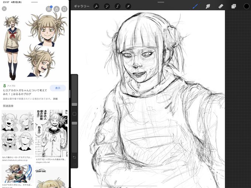This screenshot has height=188, width=251.
Task: Select the Brush tool
Action: point(195,6)
